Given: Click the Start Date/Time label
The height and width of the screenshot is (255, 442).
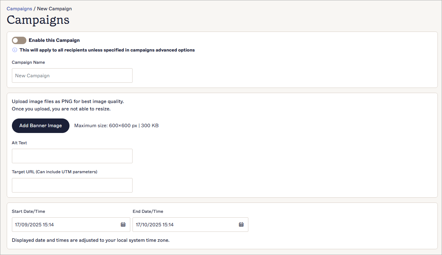Looking at the screenshot, I should point(28,211).
